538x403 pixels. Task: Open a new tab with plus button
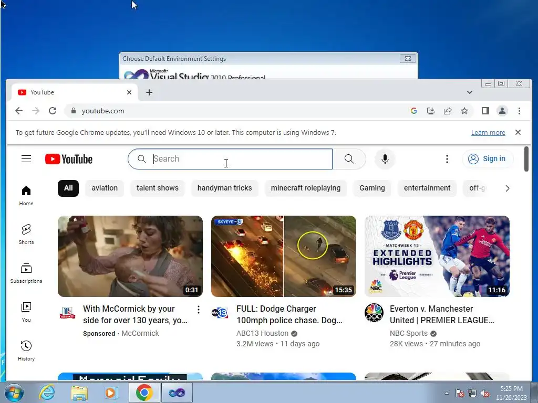(149, 92)
